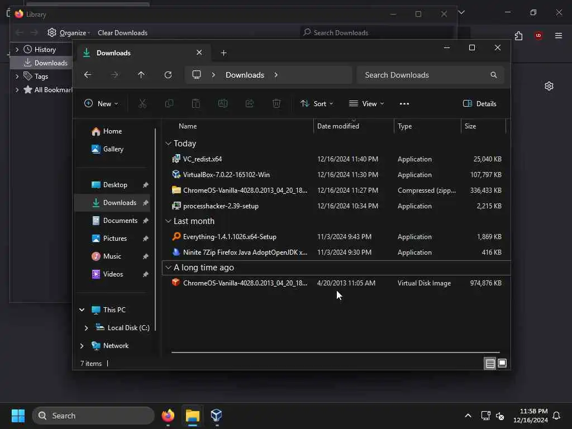Collapse the Last month group
Screen dimensions: 572x429
(x=168, y=221)
